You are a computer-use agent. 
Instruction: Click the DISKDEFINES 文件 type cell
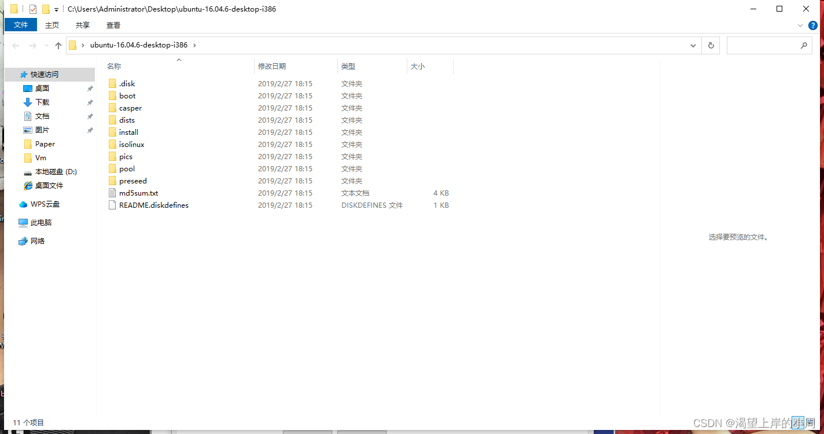[372, 205]
